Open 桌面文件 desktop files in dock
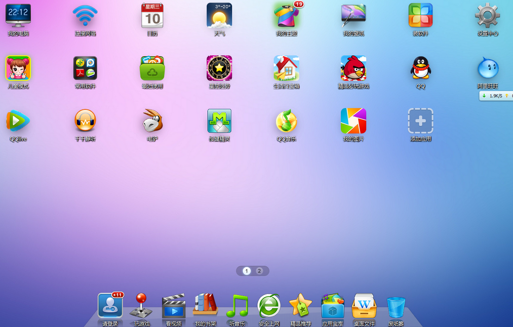Viewport: 513px width, 327px height. pyautogui.click(x=364, y=306)
